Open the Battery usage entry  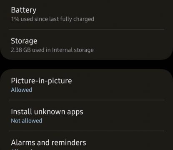coord(86,14)
